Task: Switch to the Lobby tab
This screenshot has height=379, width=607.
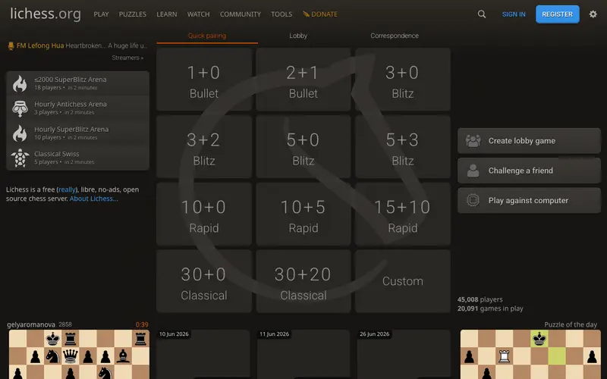Action: click(x=298, y=36)
